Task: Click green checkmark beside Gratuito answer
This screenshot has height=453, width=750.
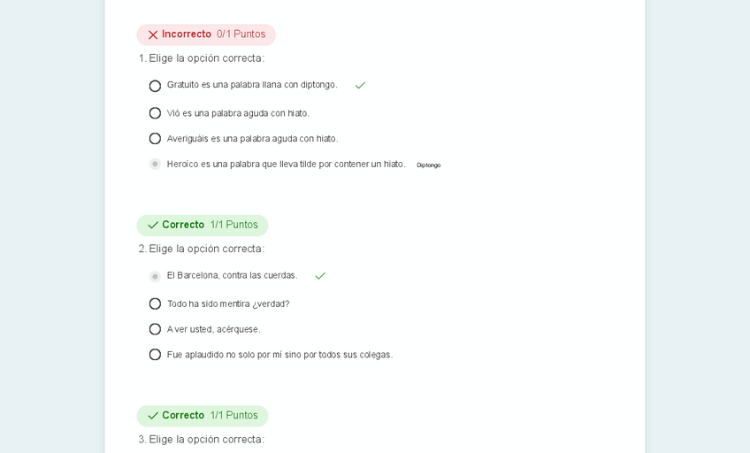Action: 360,85
